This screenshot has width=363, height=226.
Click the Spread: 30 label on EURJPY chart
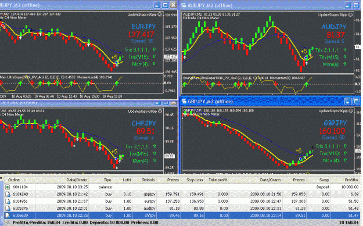[x=142, y=41]
